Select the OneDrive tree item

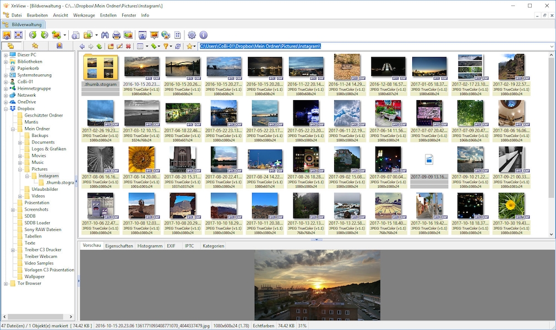[26, 102]
